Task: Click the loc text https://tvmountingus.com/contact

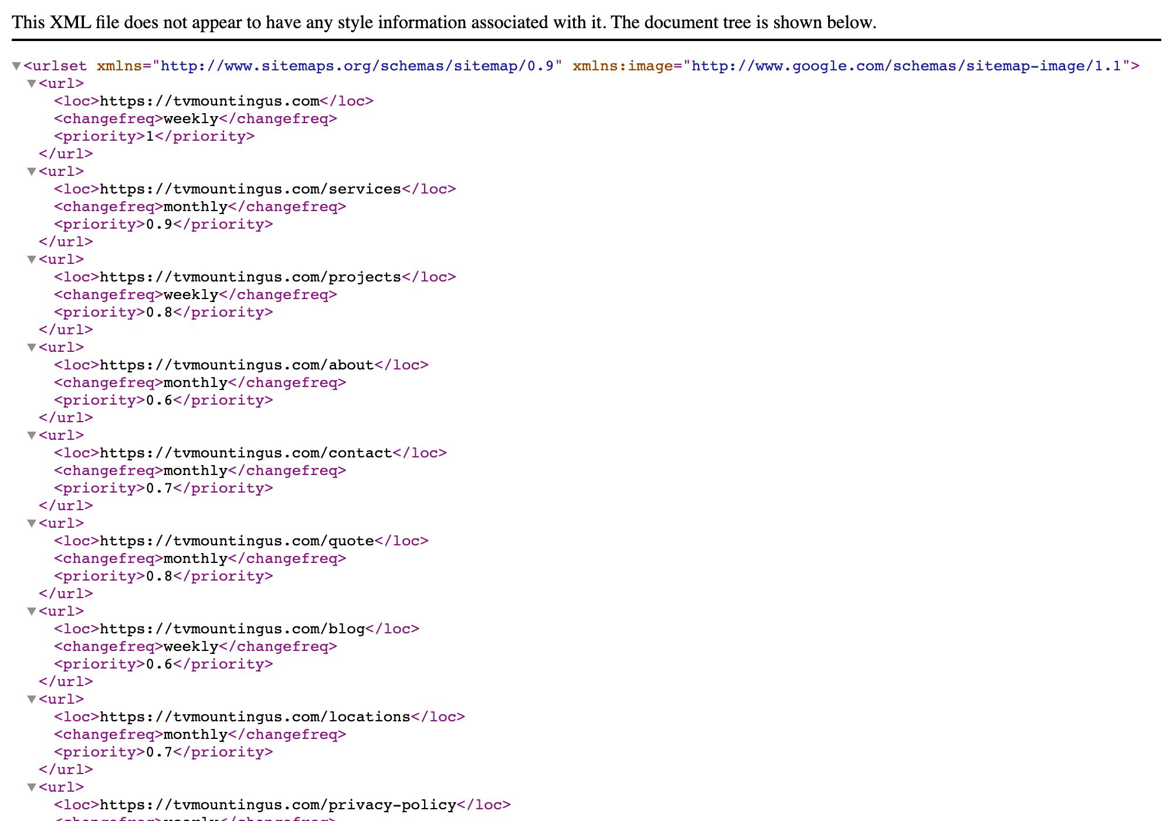Action: tap(246, 453)
